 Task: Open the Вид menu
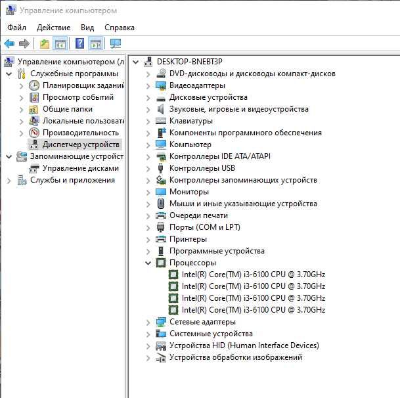pos(87,28)
